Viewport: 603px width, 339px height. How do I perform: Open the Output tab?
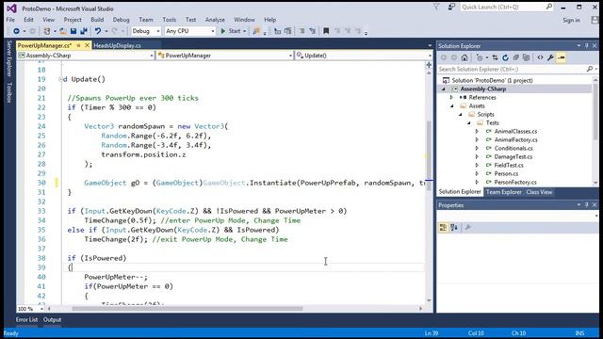coord(53,320)
